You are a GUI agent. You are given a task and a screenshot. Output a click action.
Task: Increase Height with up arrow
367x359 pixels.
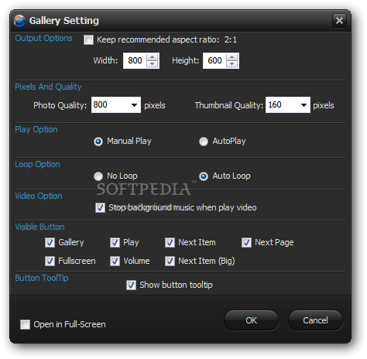(x=232, y=57)
